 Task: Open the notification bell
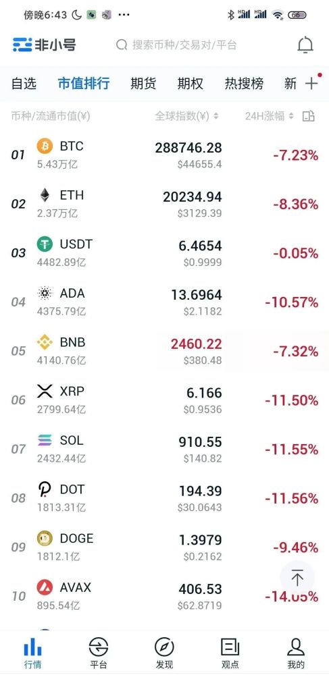[x=305, y=45]
